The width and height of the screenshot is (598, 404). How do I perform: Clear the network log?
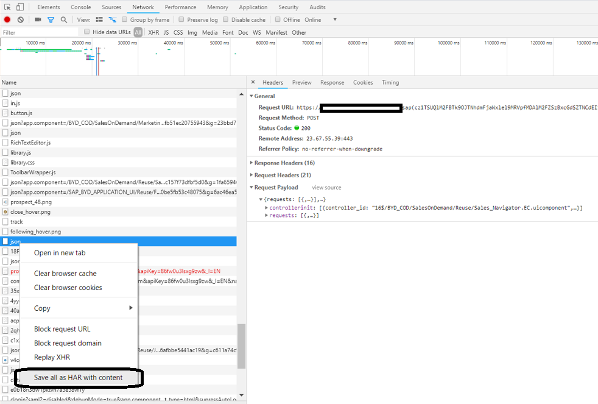pos(21,19)
